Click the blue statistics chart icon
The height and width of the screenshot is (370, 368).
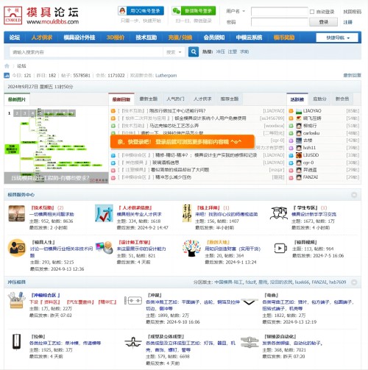[7, 75]
